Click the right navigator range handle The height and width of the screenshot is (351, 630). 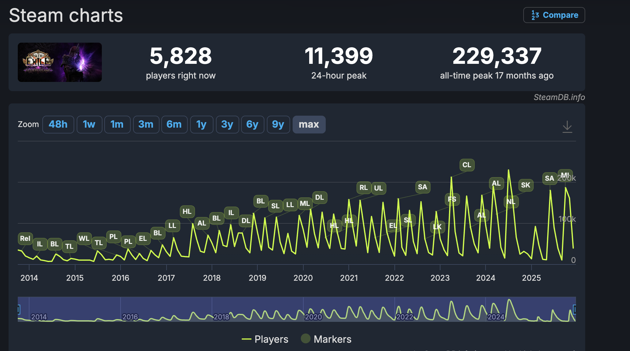point(574,309)
